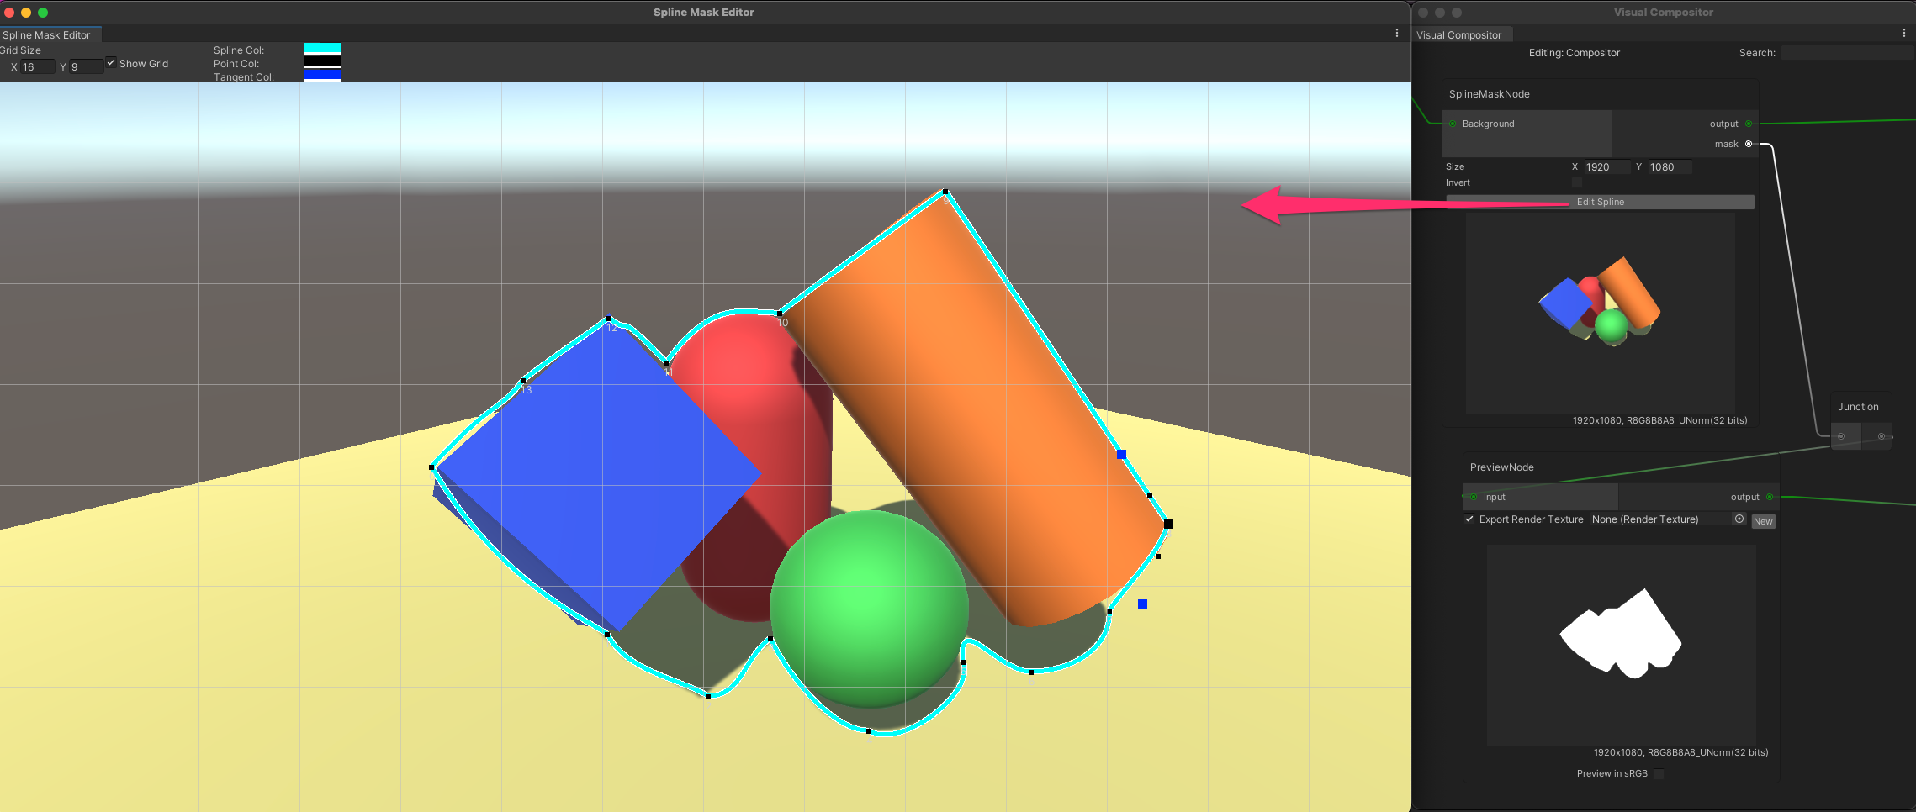Click the Junction node's right port

coord(1882,436)
